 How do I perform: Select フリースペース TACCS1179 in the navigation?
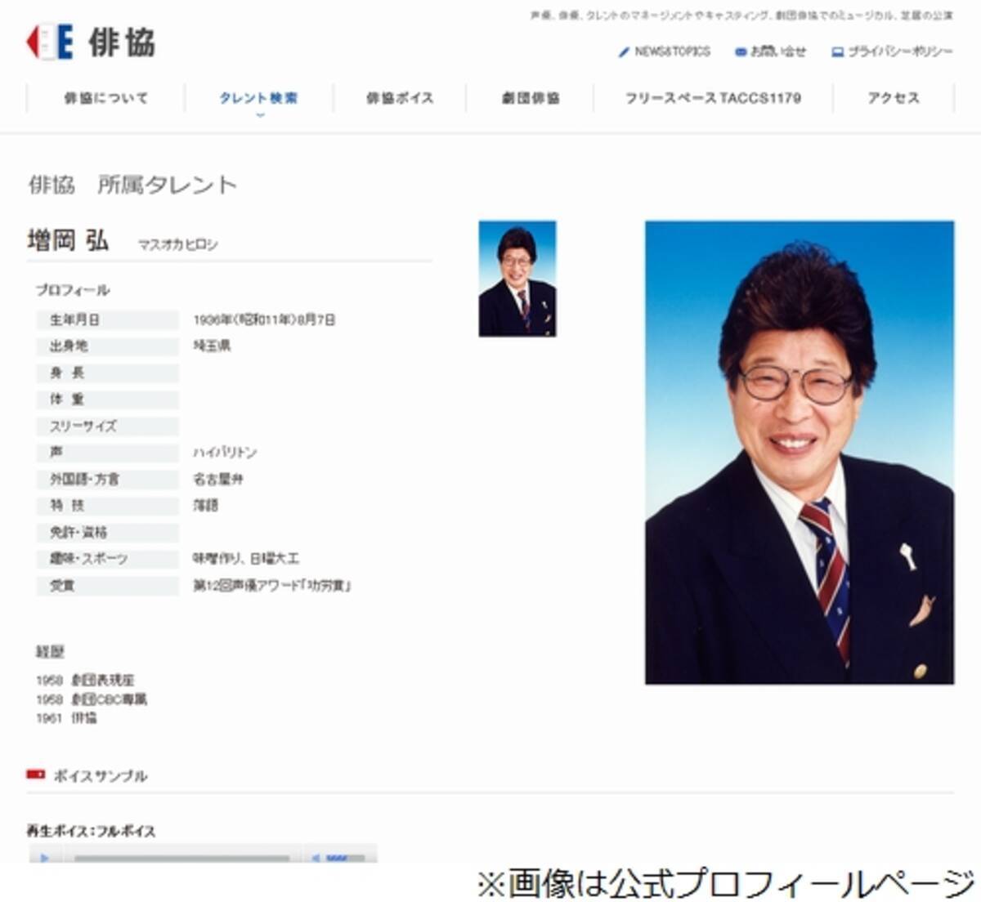point(712,98)
